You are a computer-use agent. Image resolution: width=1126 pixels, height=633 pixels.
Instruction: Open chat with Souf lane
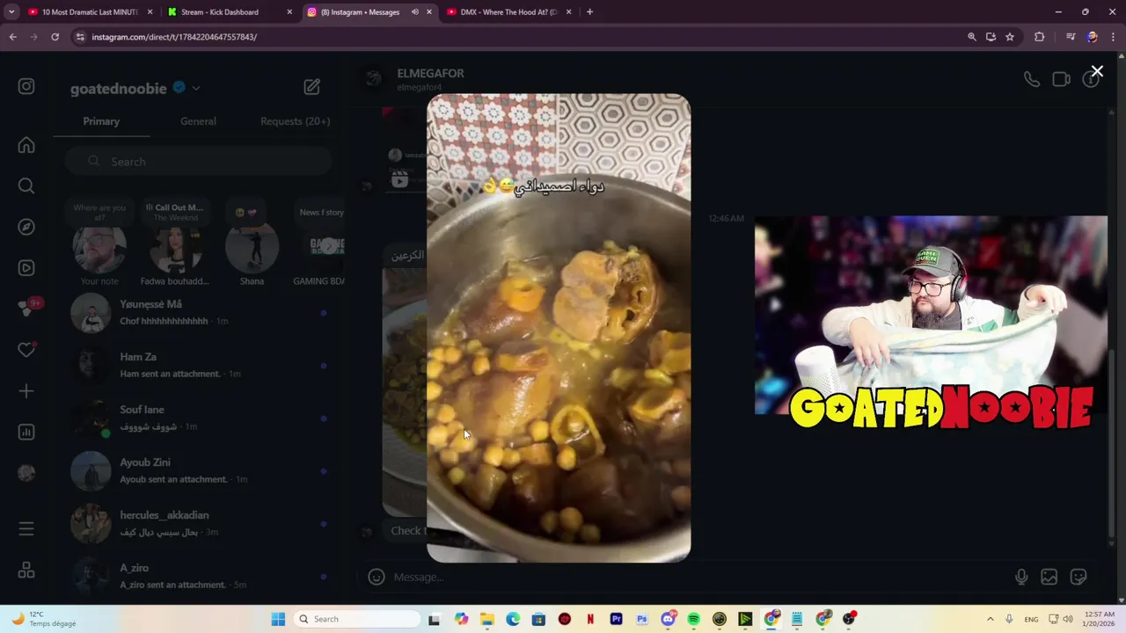(x=199, y=418)
